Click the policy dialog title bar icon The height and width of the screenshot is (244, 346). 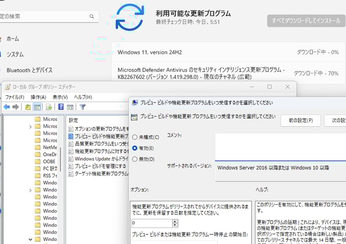(135, 103)
